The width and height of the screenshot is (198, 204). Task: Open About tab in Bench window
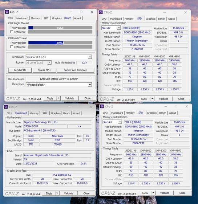(78, 19)
